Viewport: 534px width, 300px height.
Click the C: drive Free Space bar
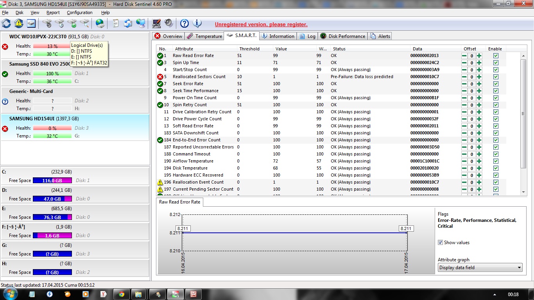click(x=52, y=180)
